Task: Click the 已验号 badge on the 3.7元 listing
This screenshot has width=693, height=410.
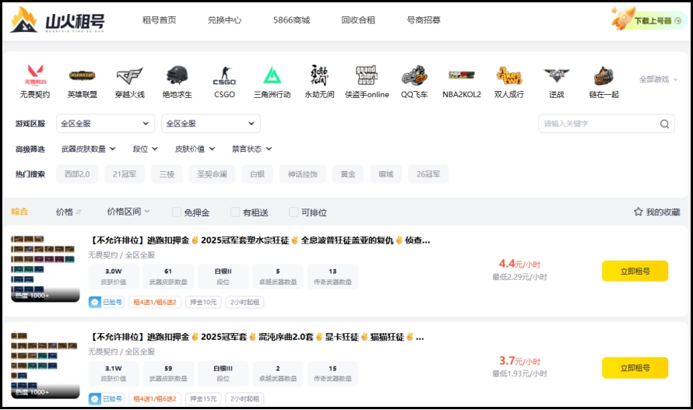Action: click(107, 399)
